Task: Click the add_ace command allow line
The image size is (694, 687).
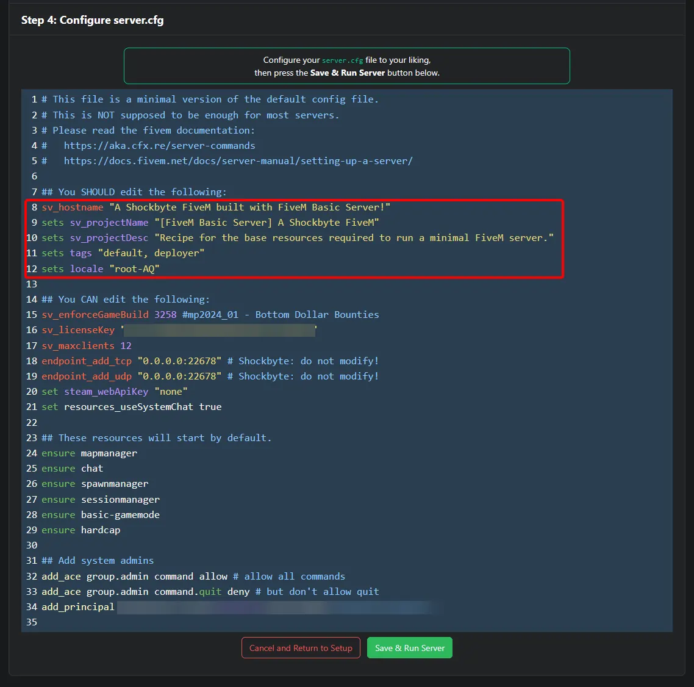Action: 193,577
